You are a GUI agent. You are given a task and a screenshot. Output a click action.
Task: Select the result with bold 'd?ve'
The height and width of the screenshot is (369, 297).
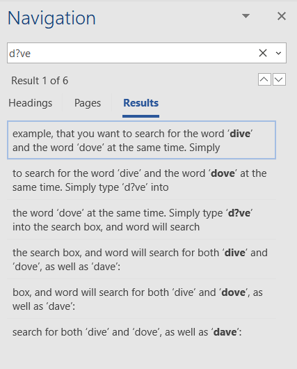pos(141,220)
